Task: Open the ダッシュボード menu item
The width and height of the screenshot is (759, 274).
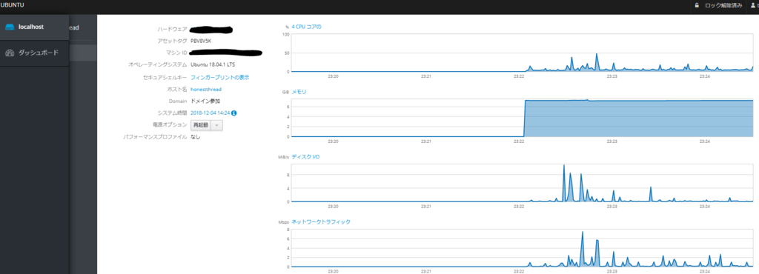Action: click(34, 53)
